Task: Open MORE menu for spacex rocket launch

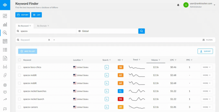Action: pos(207,99)
